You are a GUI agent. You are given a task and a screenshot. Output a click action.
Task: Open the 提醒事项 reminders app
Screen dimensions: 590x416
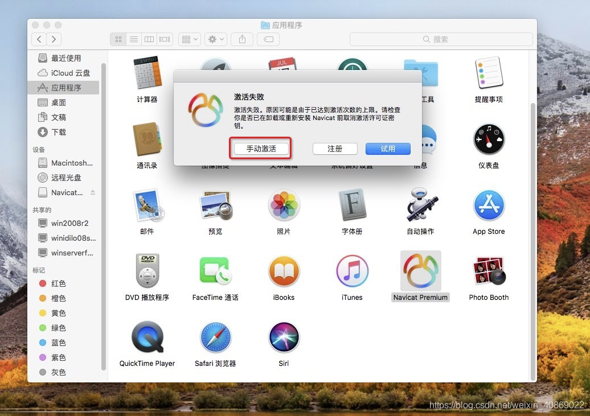click(x=489, y=73)
